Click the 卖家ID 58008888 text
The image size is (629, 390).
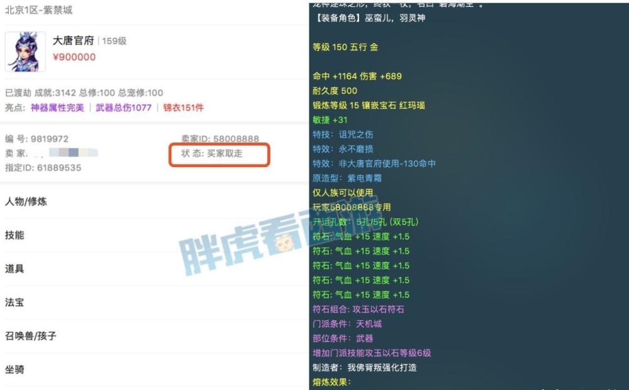(x=220, y=139)
